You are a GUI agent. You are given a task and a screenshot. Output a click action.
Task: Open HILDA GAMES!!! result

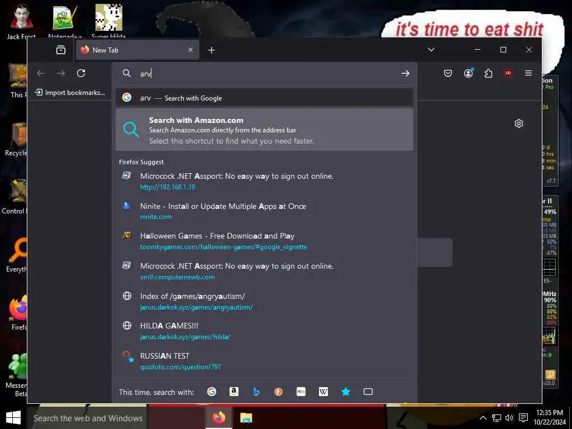coord(264,331)
